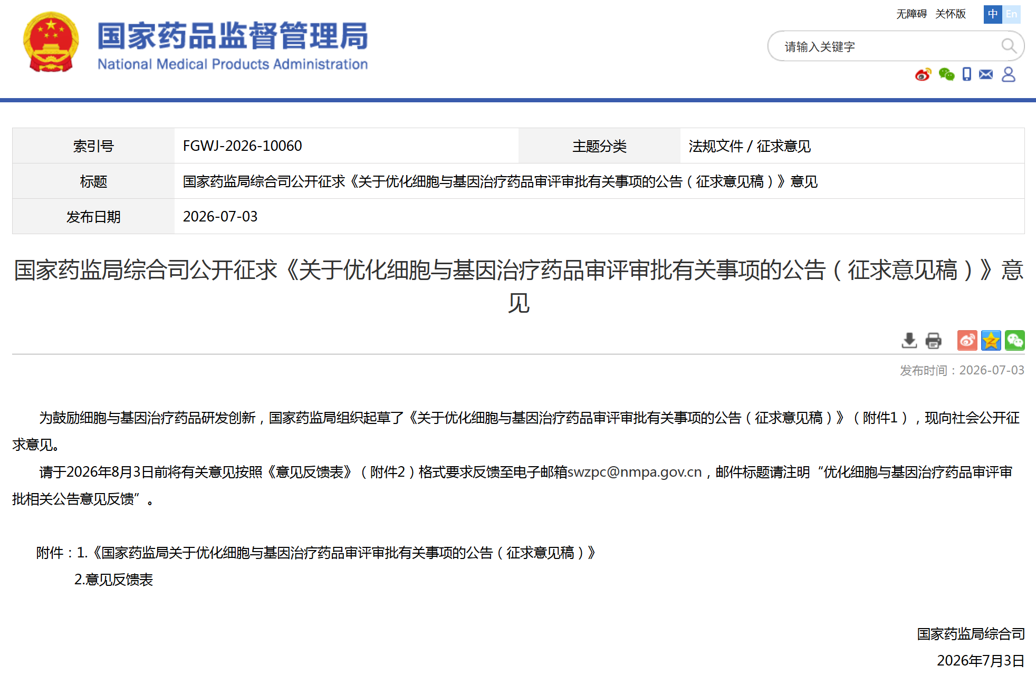The width and height of the screenshot is (1036, 675).
Task: Share article to QQ Zone star icon
Action: coord(991,341)
